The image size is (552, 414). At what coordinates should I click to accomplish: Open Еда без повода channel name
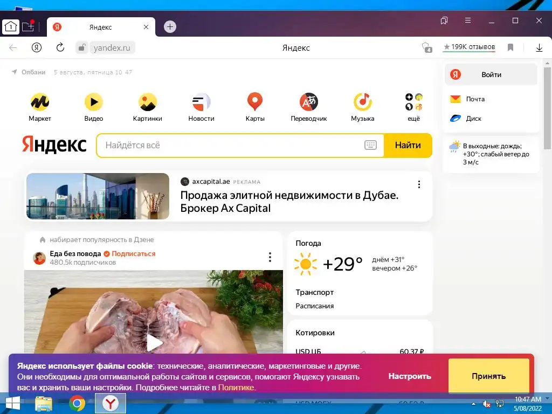pos(75,253)
